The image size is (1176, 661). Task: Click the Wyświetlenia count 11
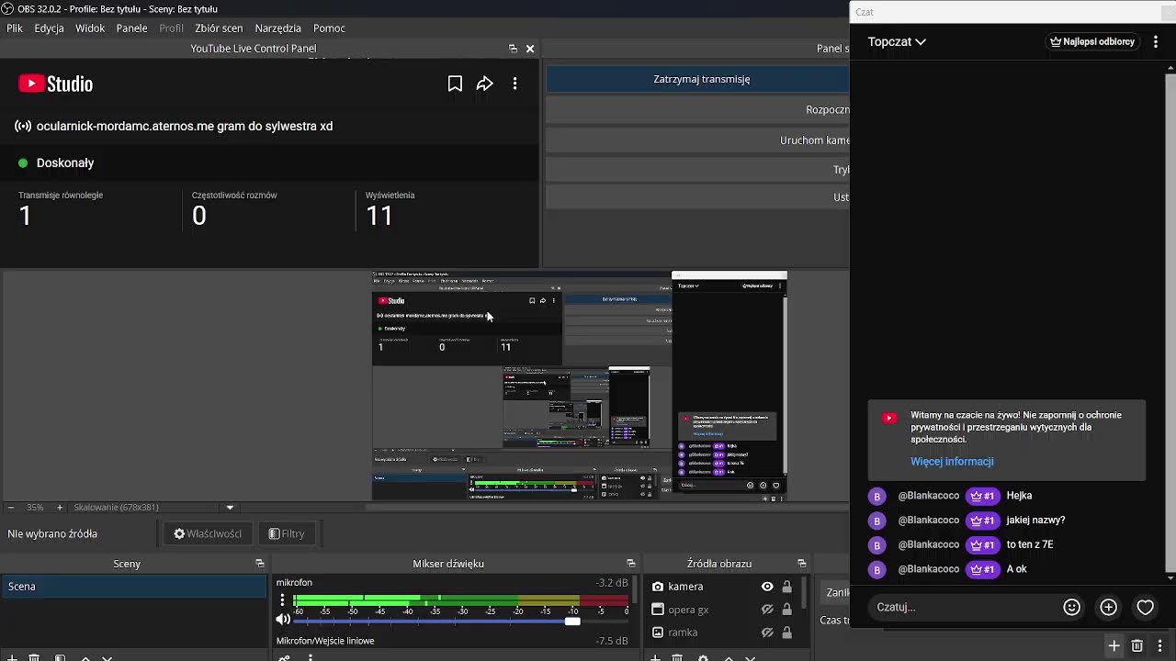coord(379,216)
